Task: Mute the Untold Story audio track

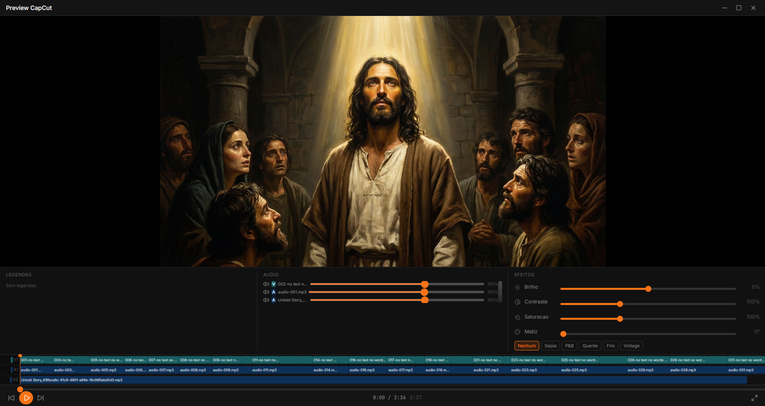Action: 266,300
